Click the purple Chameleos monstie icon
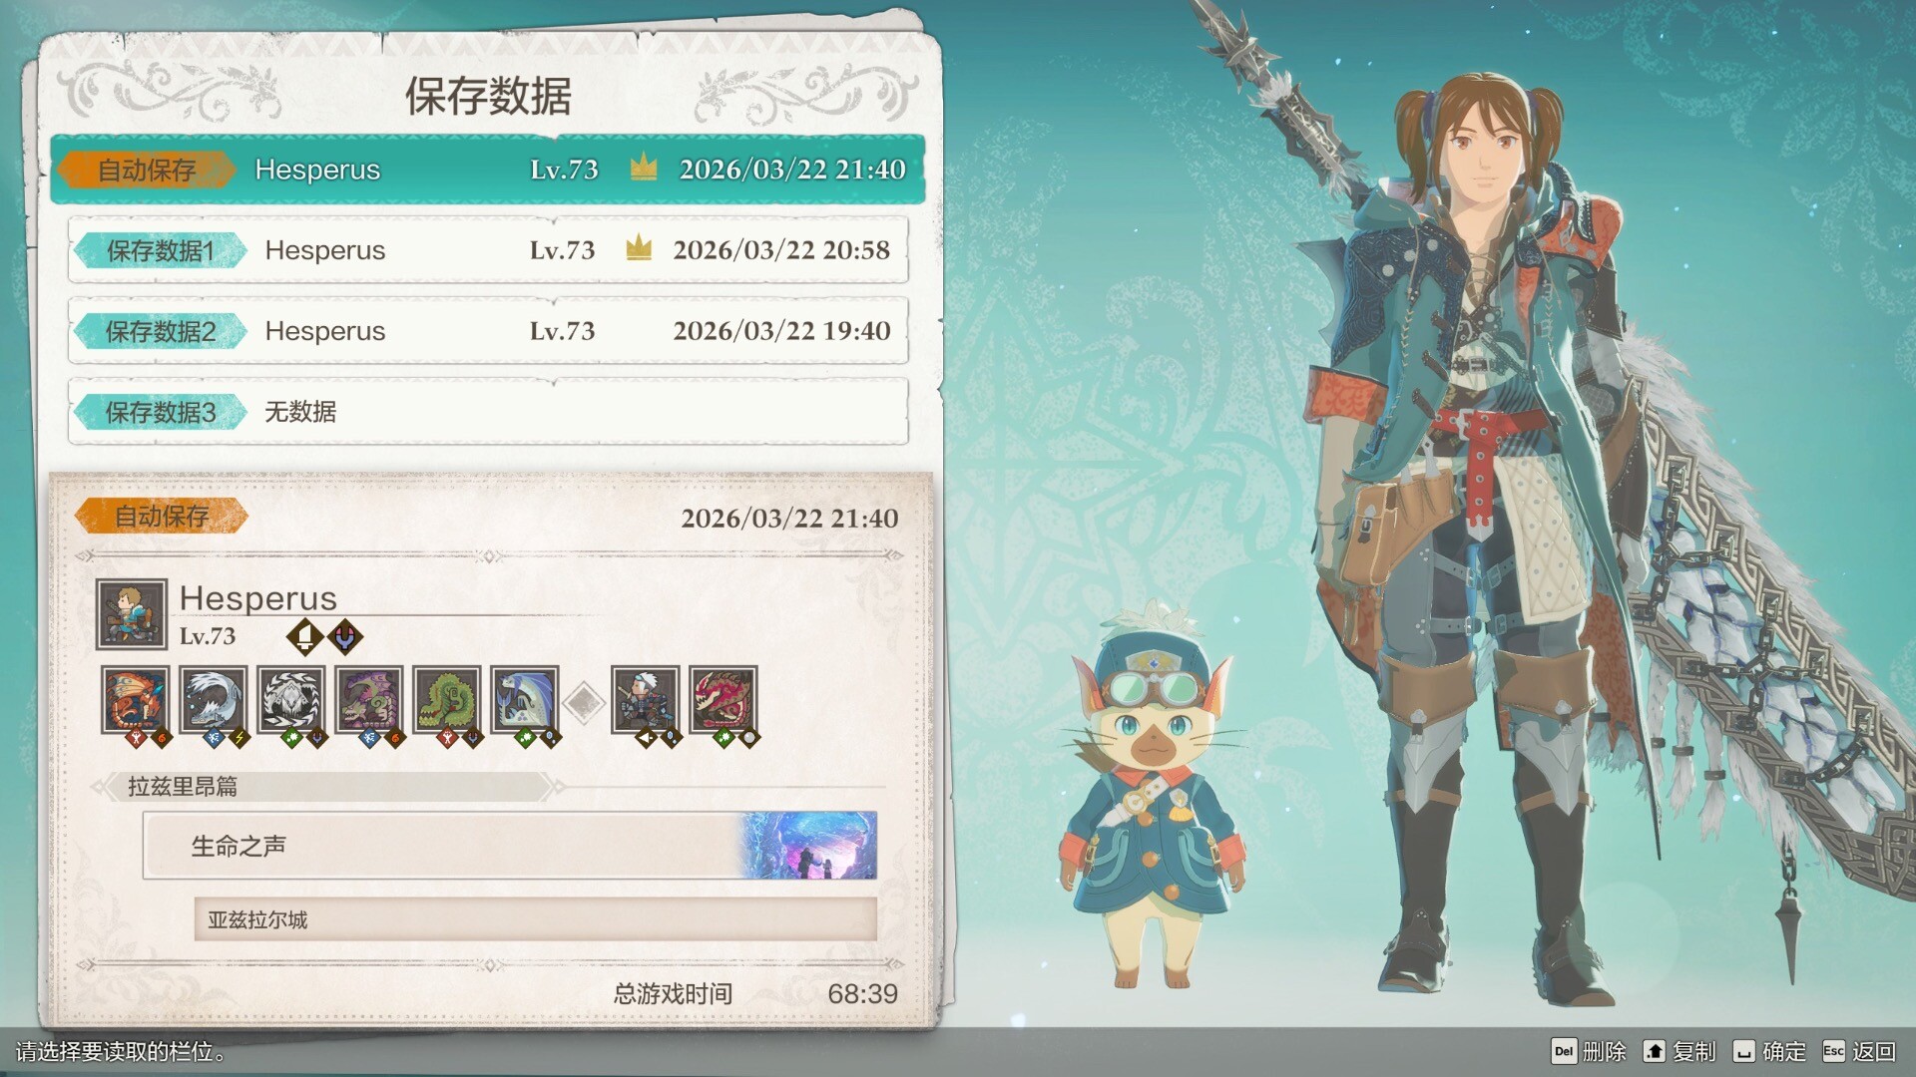 coord(368,700)
